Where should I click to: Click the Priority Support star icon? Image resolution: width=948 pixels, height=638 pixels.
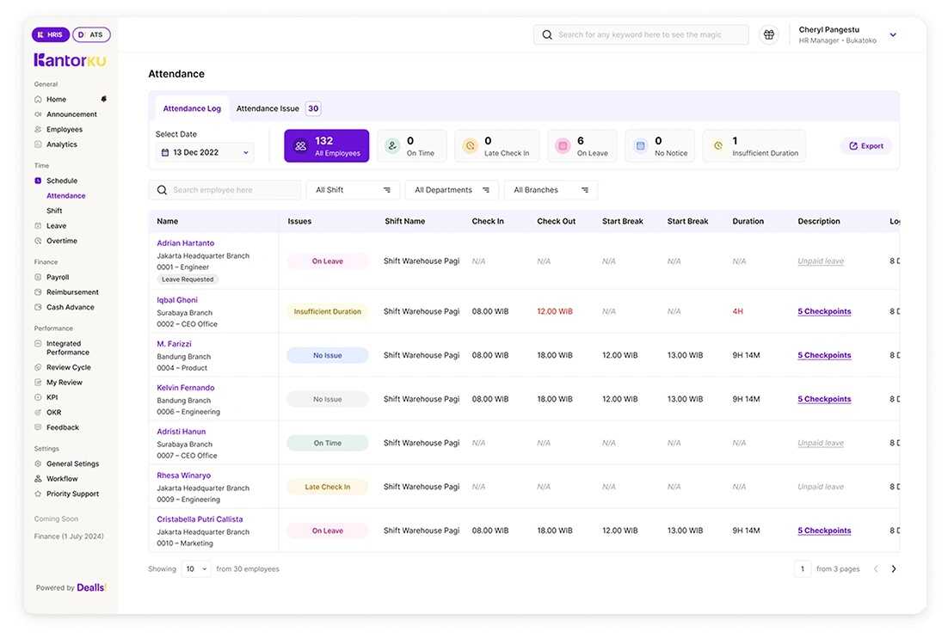[38, 494]
